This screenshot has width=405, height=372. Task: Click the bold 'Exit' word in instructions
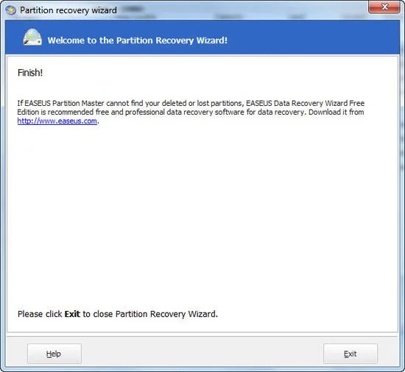72,314
